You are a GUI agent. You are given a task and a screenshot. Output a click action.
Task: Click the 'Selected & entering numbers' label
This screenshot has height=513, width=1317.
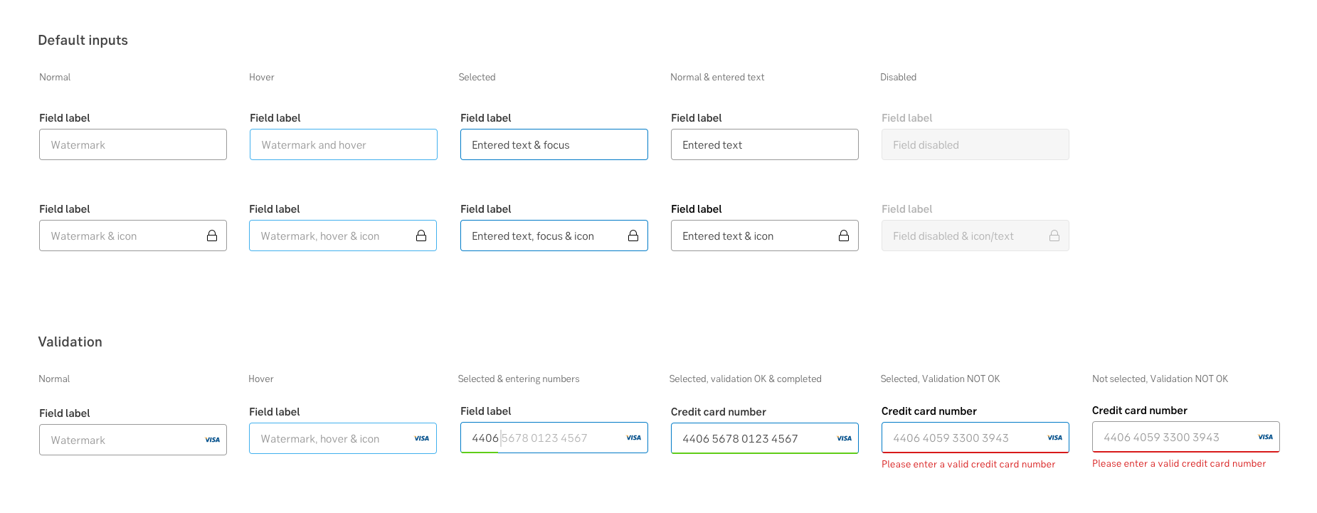519,379
